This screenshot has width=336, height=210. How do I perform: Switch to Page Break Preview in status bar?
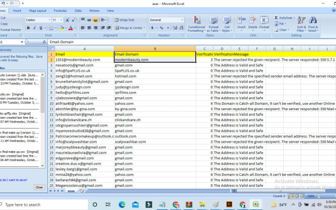tap(302, 196)
